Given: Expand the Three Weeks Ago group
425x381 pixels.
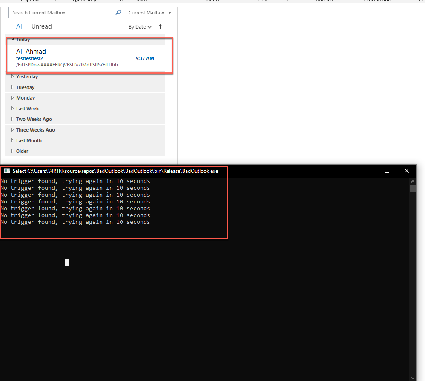Looking at the screenshot, I should (13, 130).
